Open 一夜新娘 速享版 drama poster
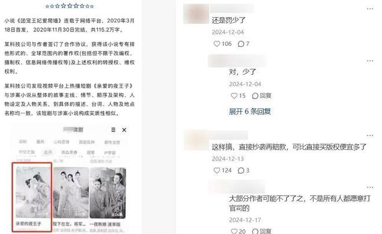 pos(108,197)
